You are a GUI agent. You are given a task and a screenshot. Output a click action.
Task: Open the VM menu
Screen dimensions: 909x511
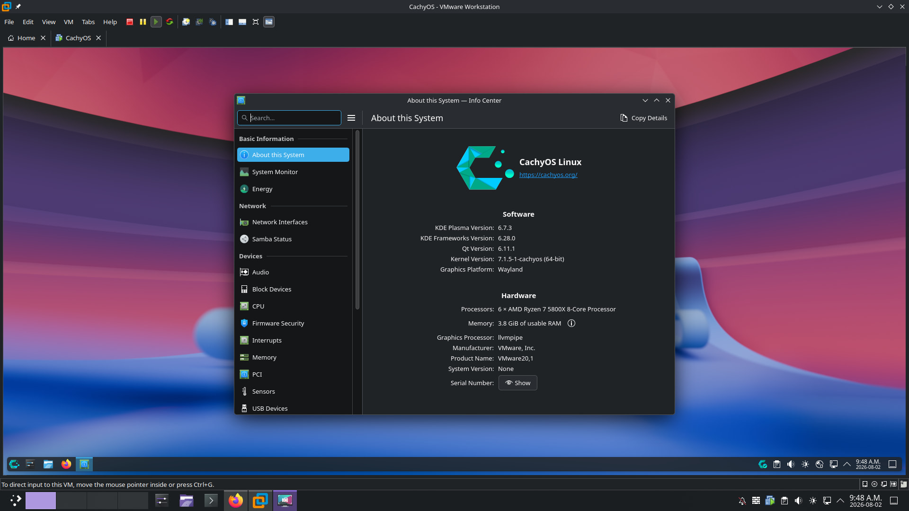click(69, 22)
